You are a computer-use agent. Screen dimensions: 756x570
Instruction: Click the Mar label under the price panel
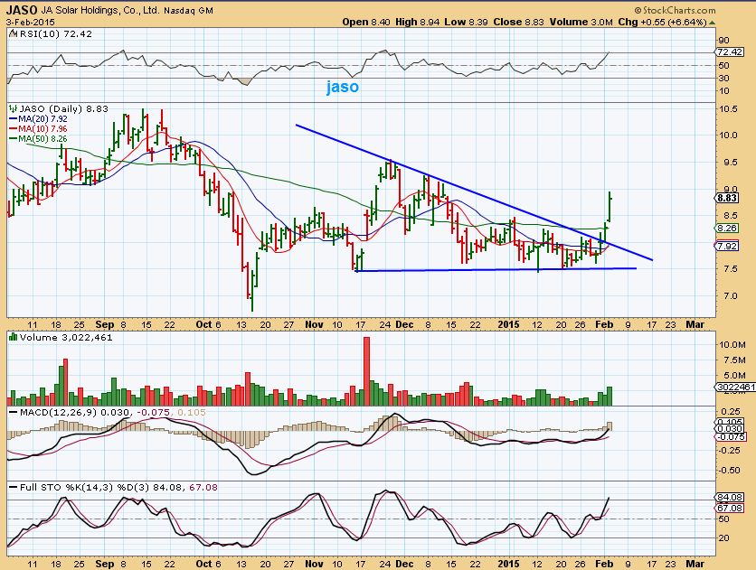(x=695, y=324)
